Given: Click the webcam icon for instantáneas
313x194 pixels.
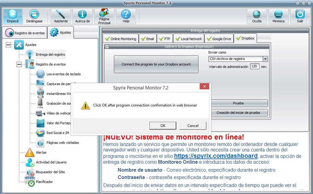Looking at the screenshot, I should (x=40, y=93).
